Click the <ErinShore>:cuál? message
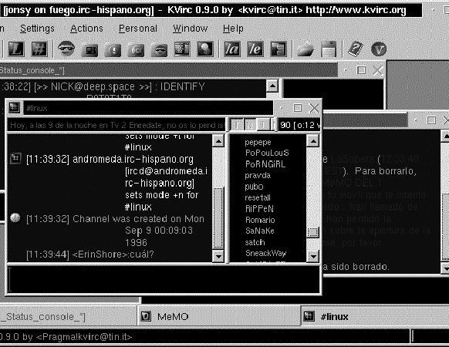 coord(90,254)
